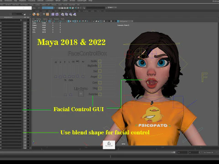This screenshot has height=164, width=219.
Task: Select the red circular eye control in viewport
Action: [x=129, y=54]
